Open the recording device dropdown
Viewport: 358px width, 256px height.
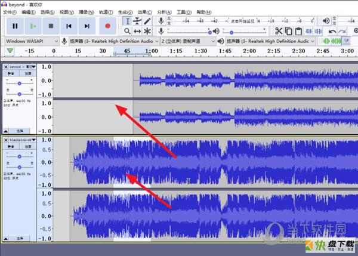114,41
